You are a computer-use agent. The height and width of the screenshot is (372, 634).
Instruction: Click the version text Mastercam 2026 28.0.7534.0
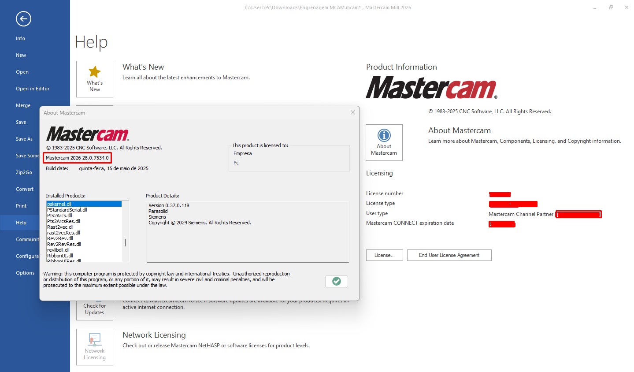click(x=77, y=158)
